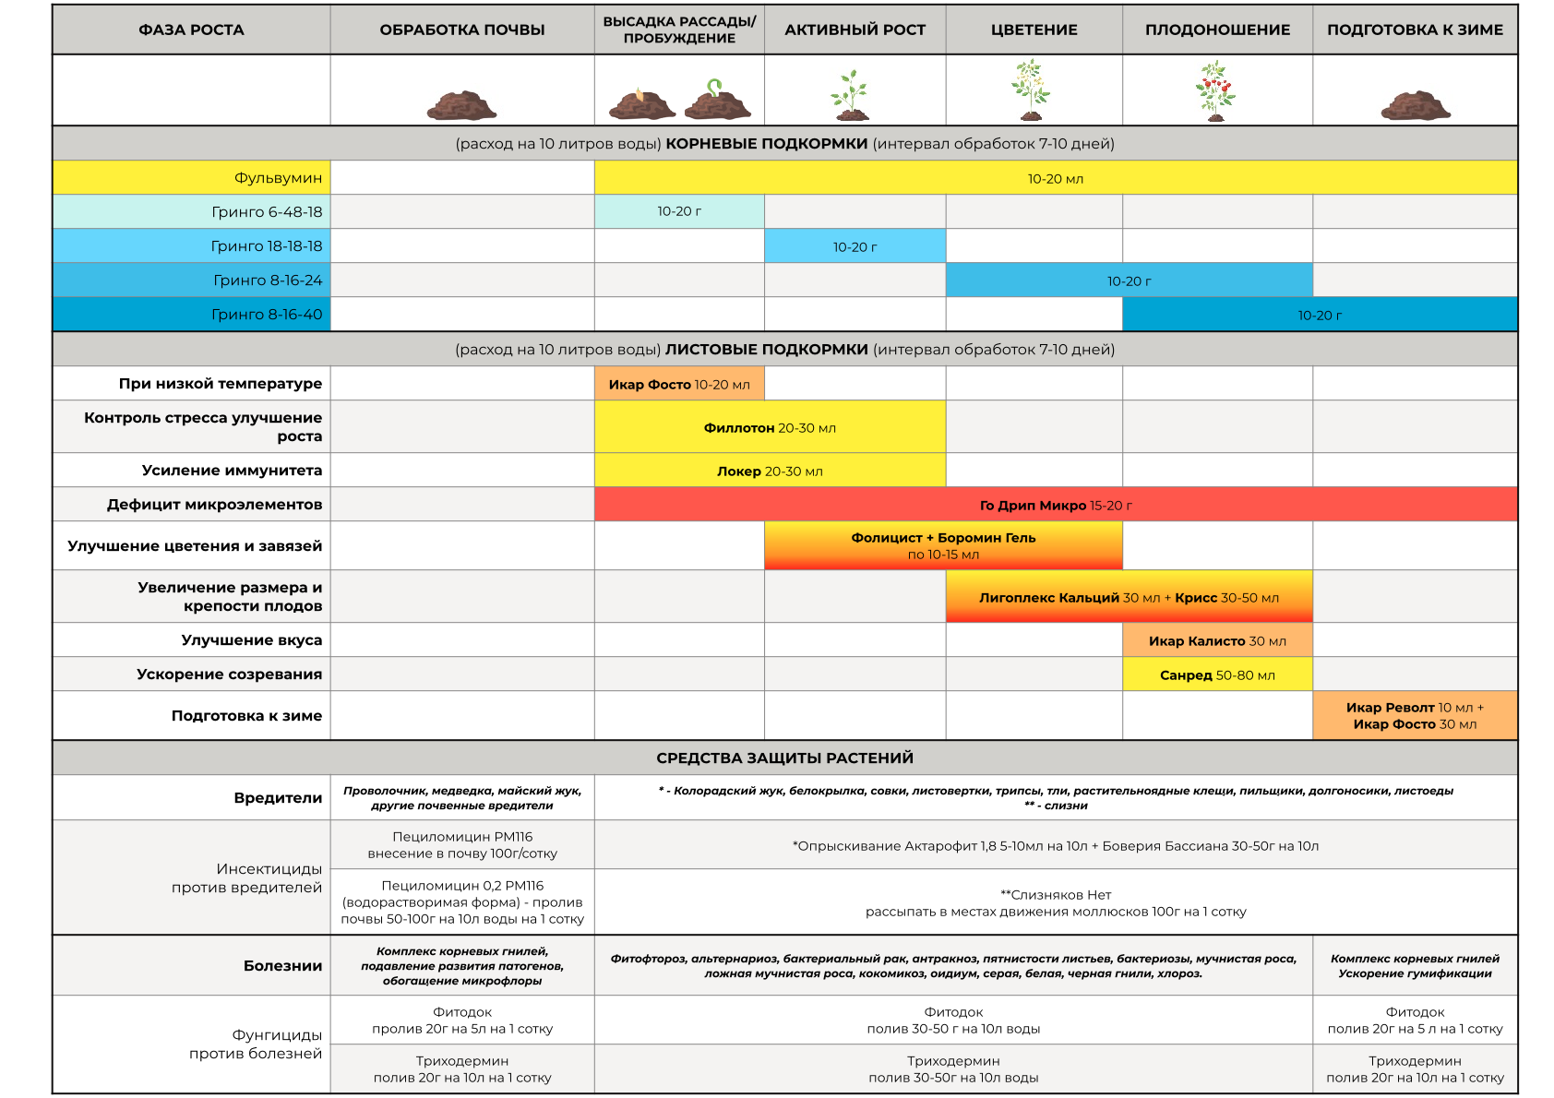This screenshot has height=1098, width=1554.
Task: Click the soil mound with yellow seedling icon
Action: coord(642,103)
